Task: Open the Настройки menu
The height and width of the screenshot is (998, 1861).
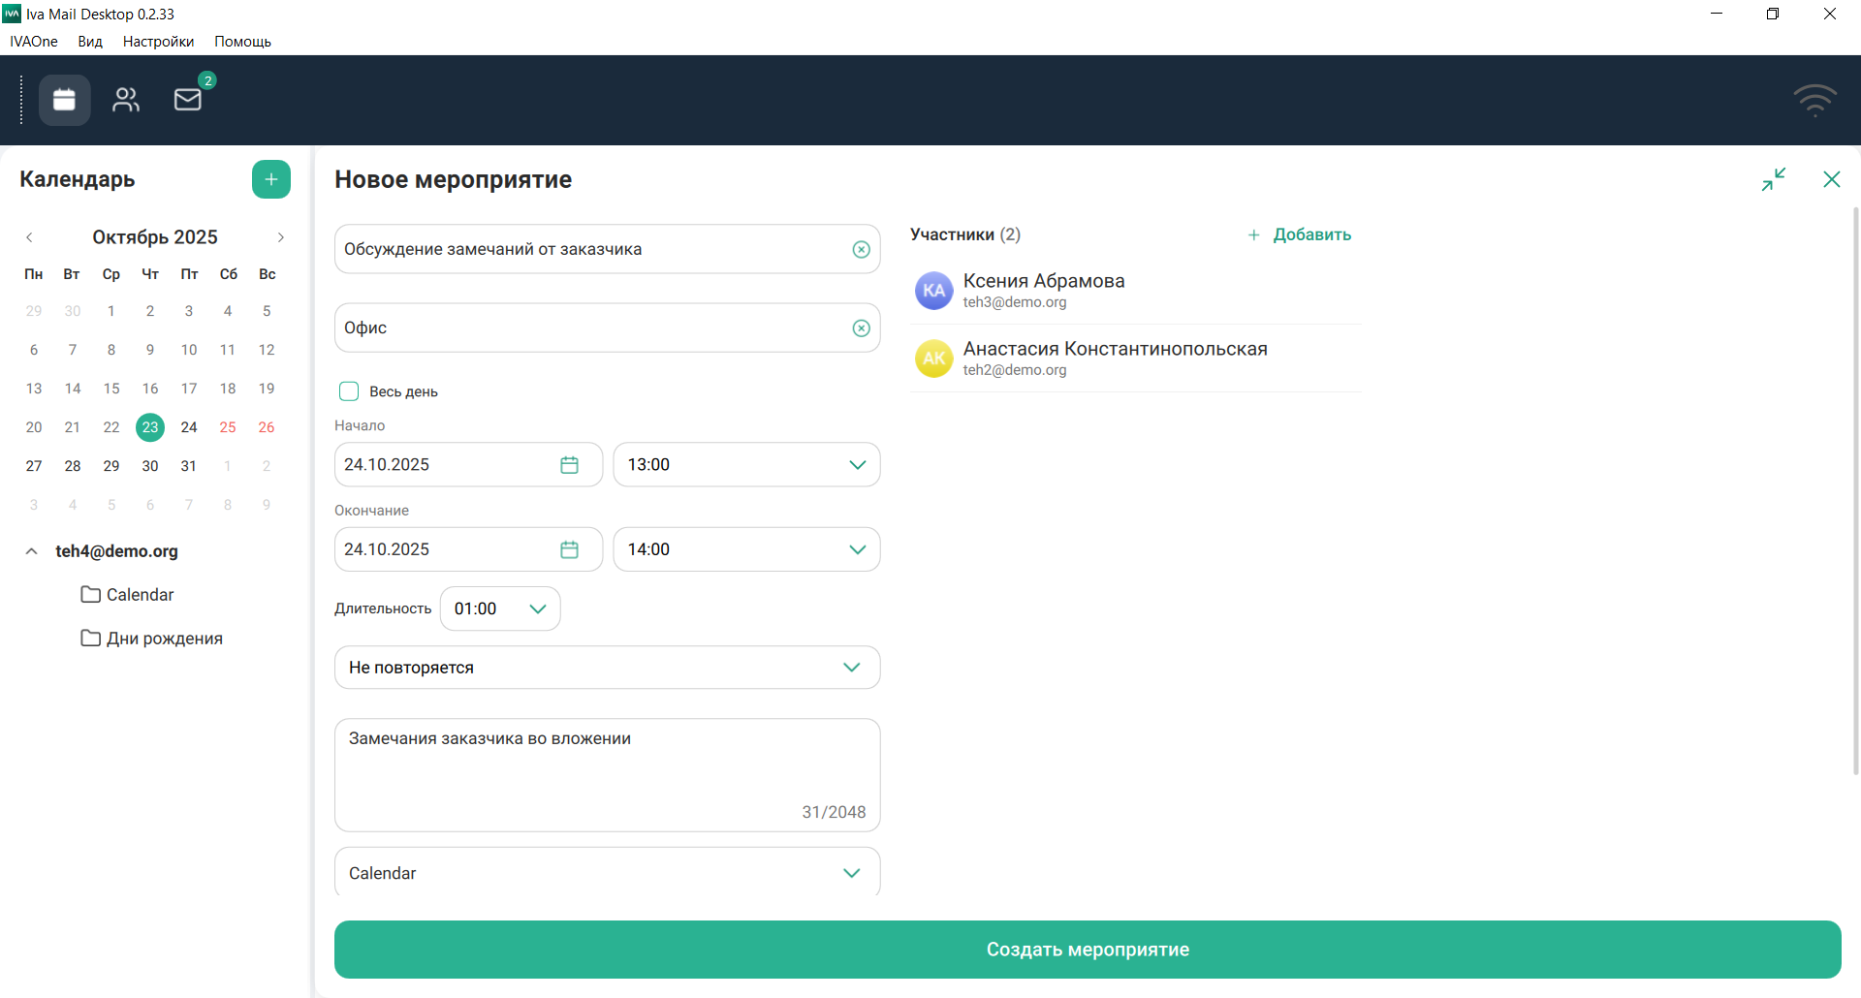Action: click(158, 42)
